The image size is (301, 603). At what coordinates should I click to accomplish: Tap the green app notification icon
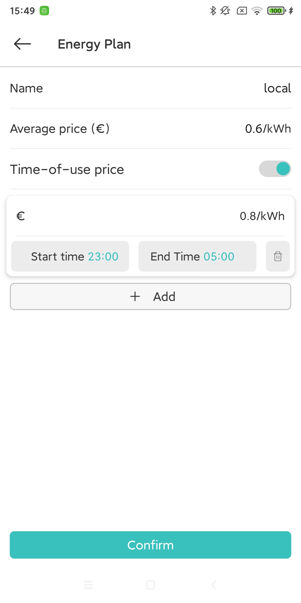coord(44,11)
